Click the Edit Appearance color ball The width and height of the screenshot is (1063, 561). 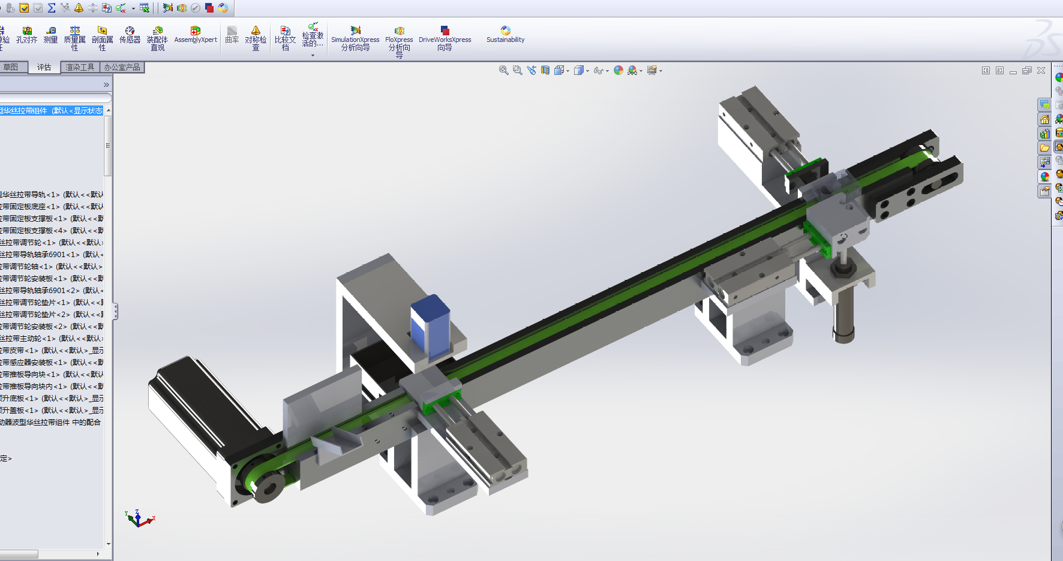click(618, 71)
